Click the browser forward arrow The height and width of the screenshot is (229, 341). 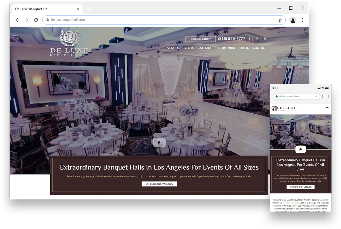pos(26,20)
